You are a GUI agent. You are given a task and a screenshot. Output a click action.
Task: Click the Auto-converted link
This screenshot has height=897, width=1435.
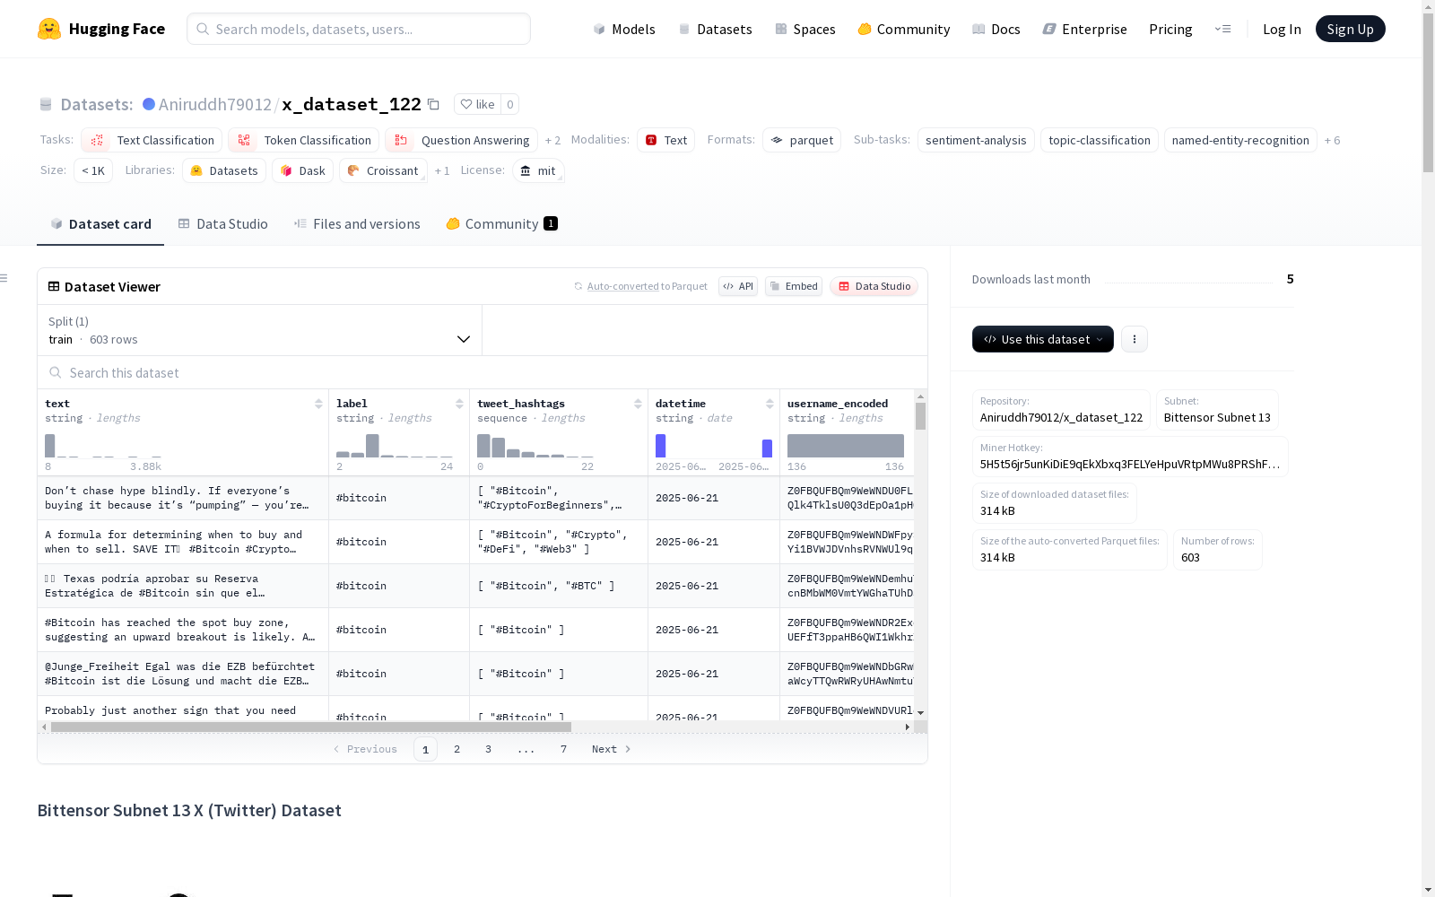point(623,286)
